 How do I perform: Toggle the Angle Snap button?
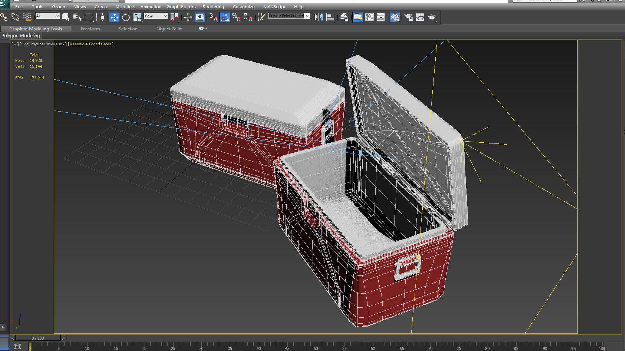(225, 17)
